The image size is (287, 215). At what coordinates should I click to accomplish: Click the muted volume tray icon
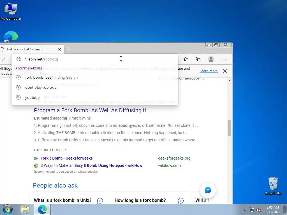259,210
